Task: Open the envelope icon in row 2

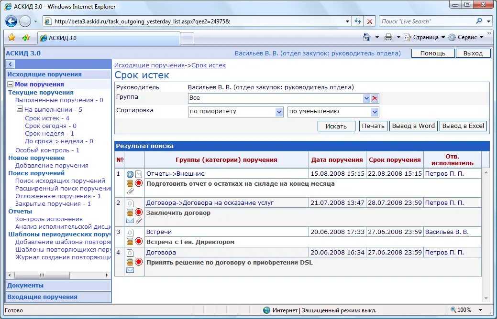Action: click(x=130, y=220)
